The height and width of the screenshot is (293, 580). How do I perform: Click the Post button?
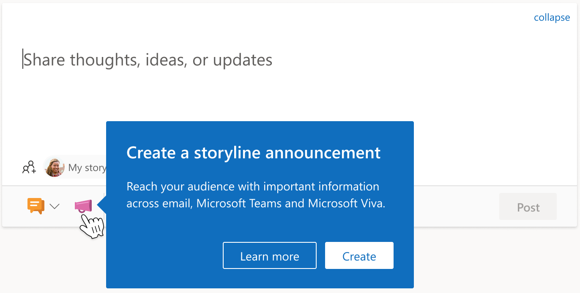tap(528, 206)
